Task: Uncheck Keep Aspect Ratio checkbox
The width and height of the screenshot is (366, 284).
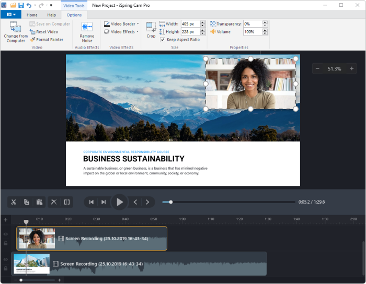Action: pos(163,40)
